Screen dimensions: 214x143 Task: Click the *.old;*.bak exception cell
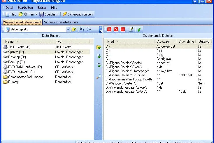click(x=186, y=75)
